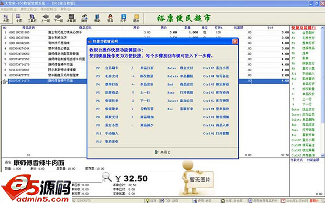
Task: Click F12 entry in dialog
Action: (x=108, y=142)
